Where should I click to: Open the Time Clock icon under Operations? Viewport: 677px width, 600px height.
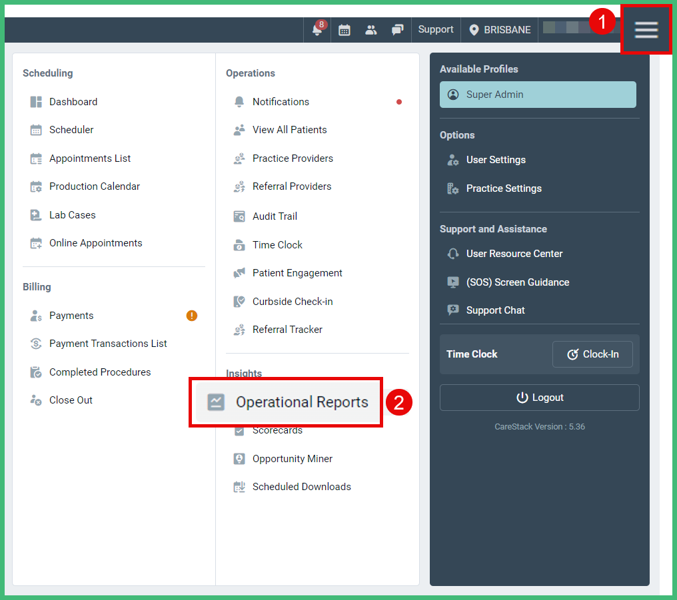(x=239, y=244)
